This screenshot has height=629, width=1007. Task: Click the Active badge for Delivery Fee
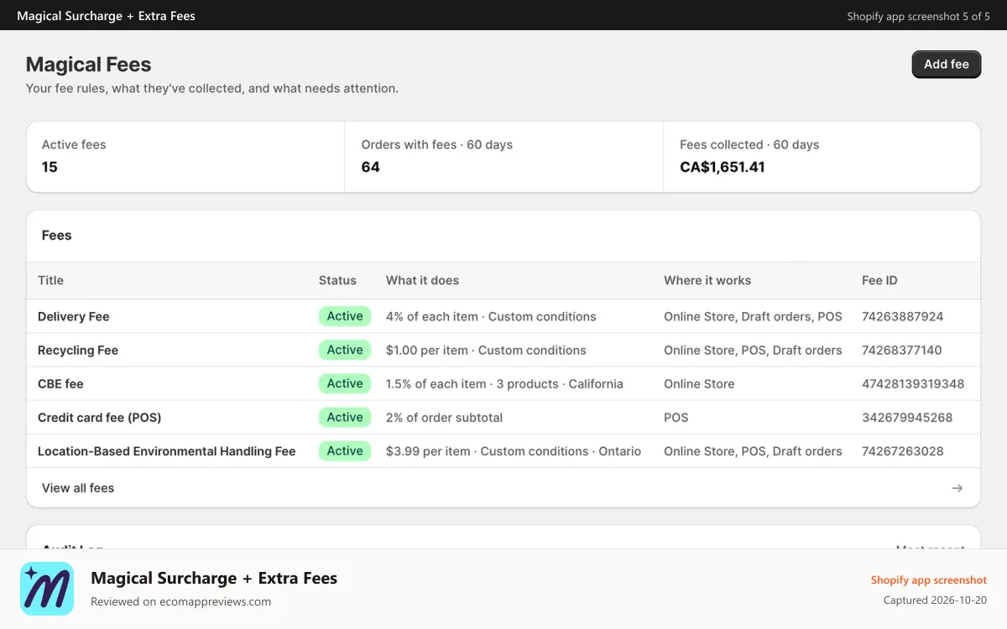click(x=345, y=316)
